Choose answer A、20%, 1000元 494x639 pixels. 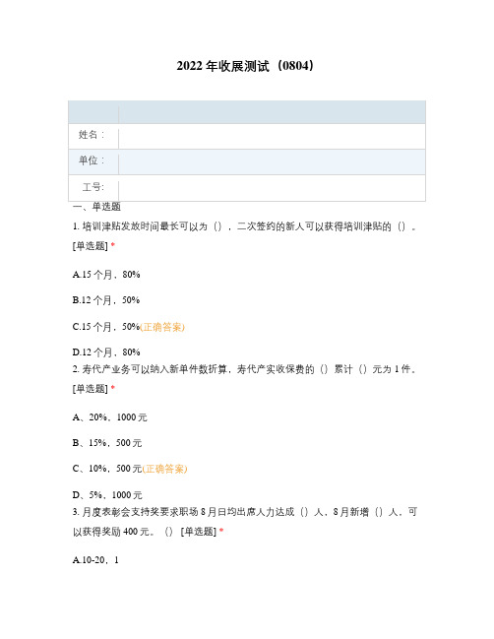pyautogui.click(x=109, y=417)
